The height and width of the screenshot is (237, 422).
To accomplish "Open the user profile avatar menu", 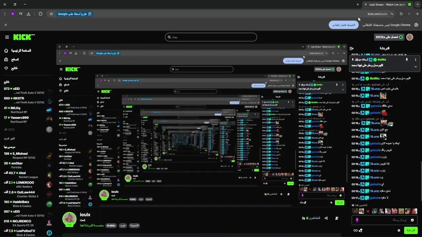I will 410,37.
